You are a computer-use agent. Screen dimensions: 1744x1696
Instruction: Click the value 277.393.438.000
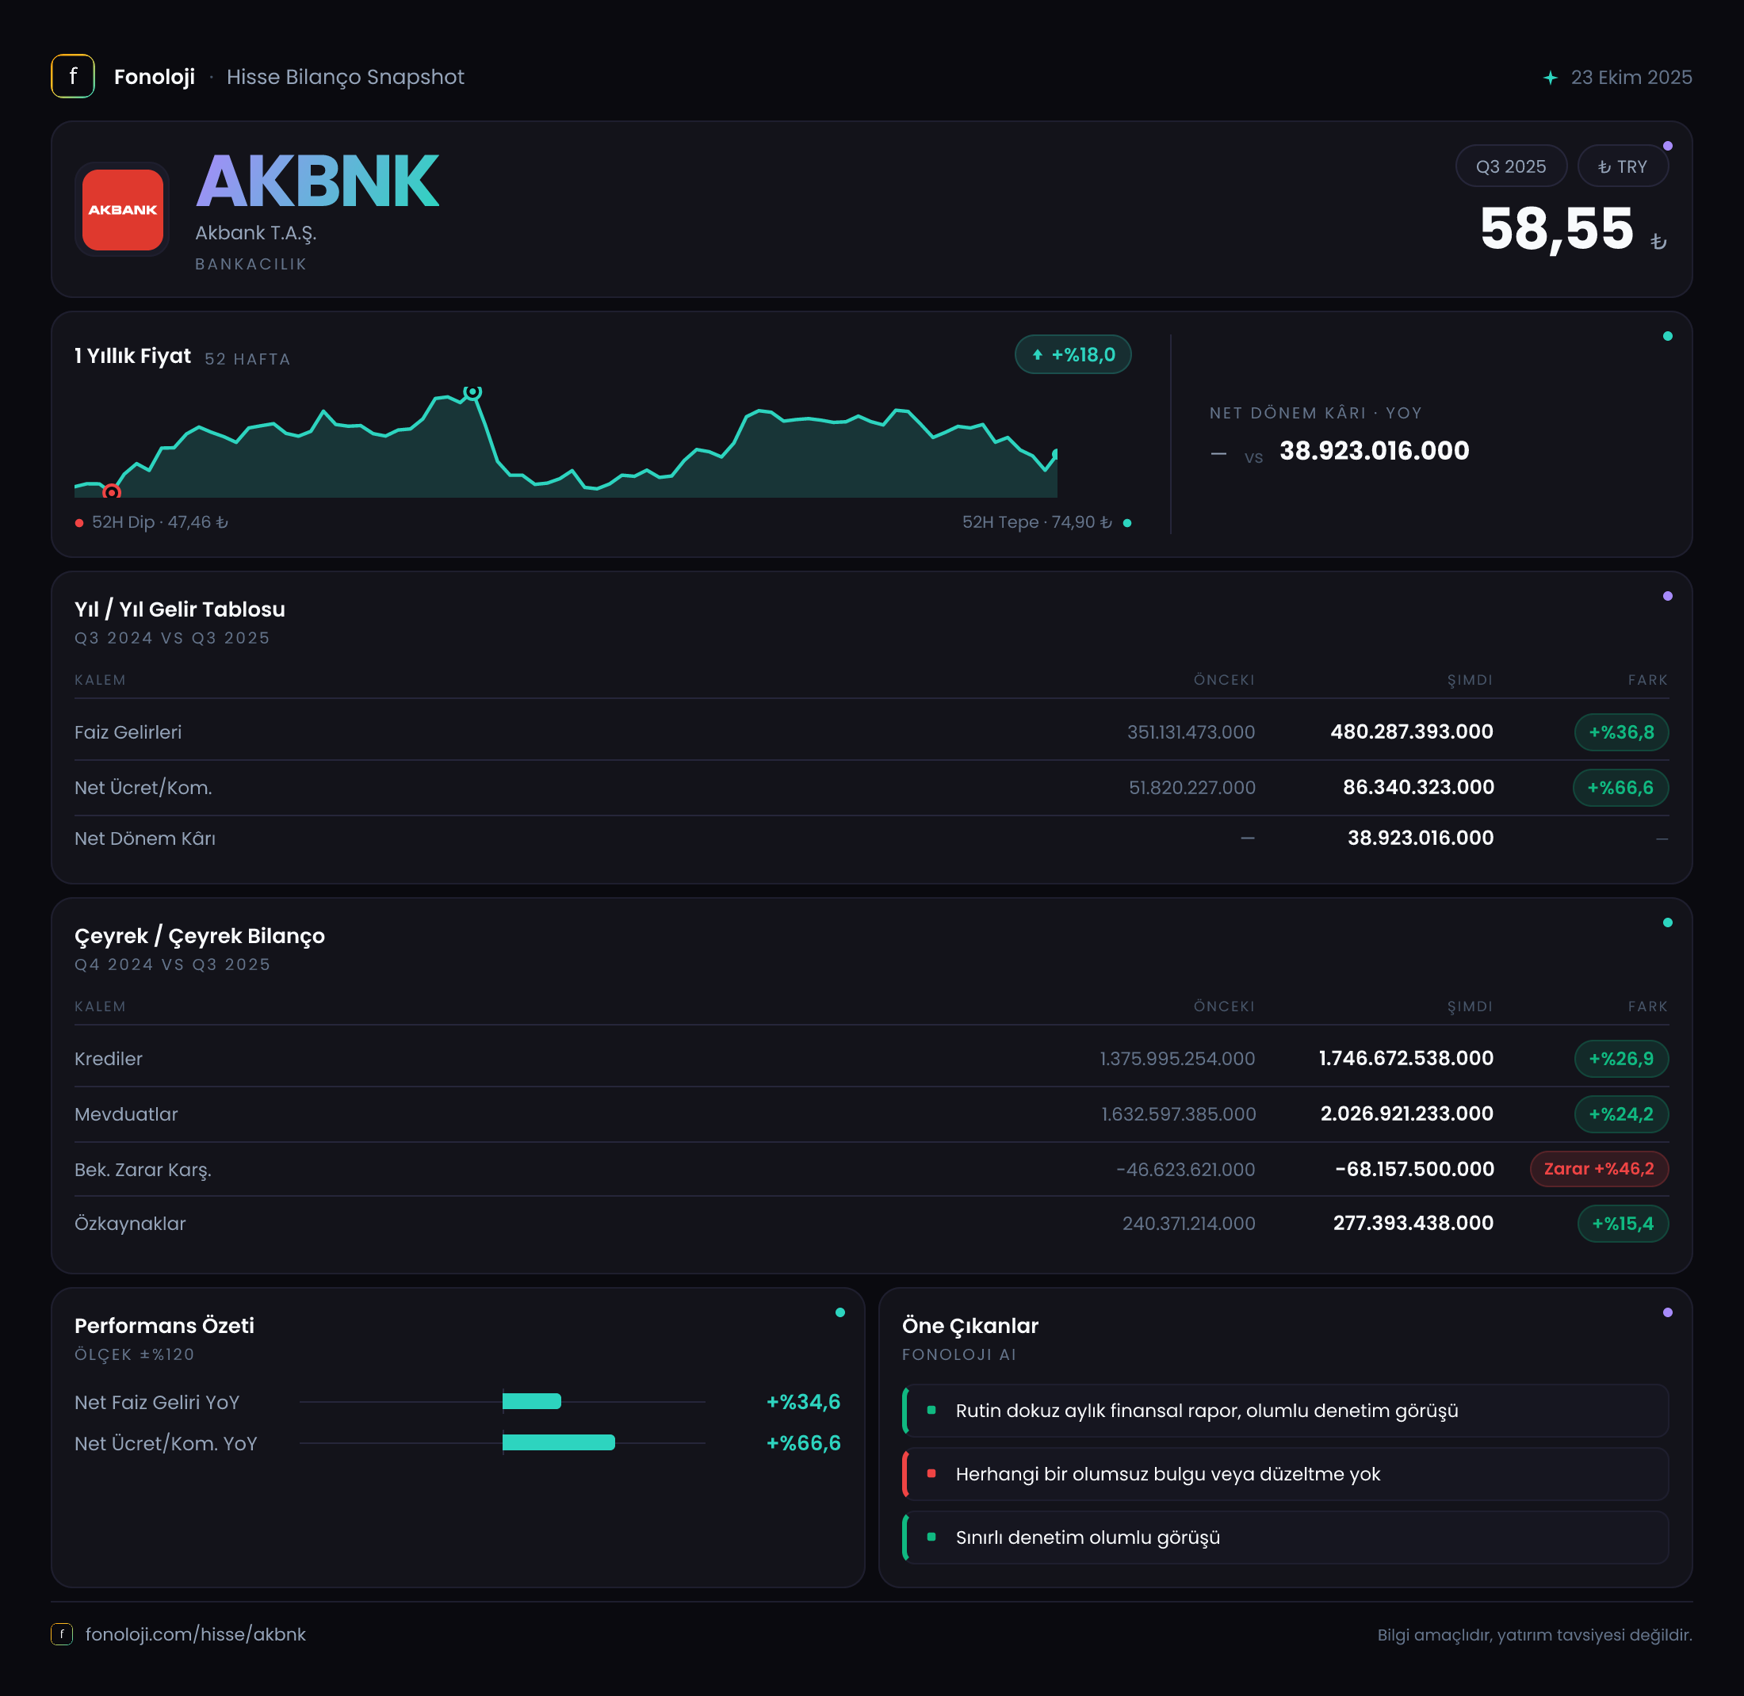(x=1413, y=1222)
